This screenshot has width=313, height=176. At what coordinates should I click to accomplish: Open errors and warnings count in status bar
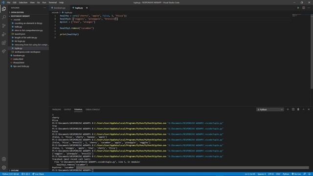25,174
